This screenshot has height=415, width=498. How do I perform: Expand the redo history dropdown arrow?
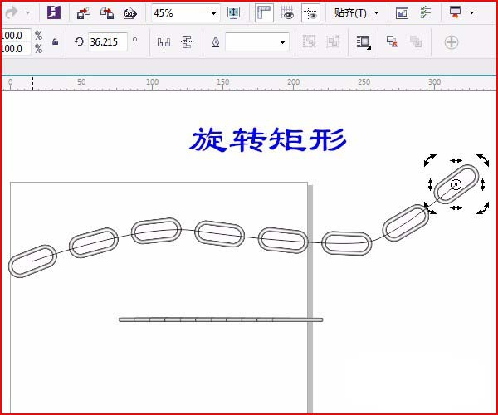[28, 13]
